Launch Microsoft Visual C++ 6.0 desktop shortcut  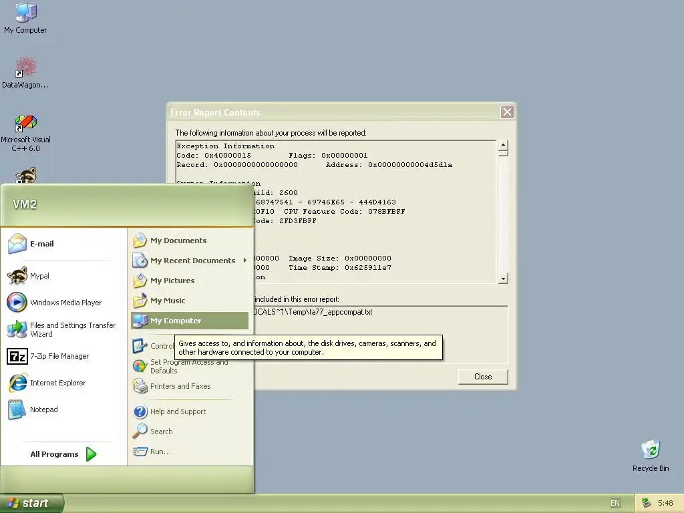pos(25,133)
